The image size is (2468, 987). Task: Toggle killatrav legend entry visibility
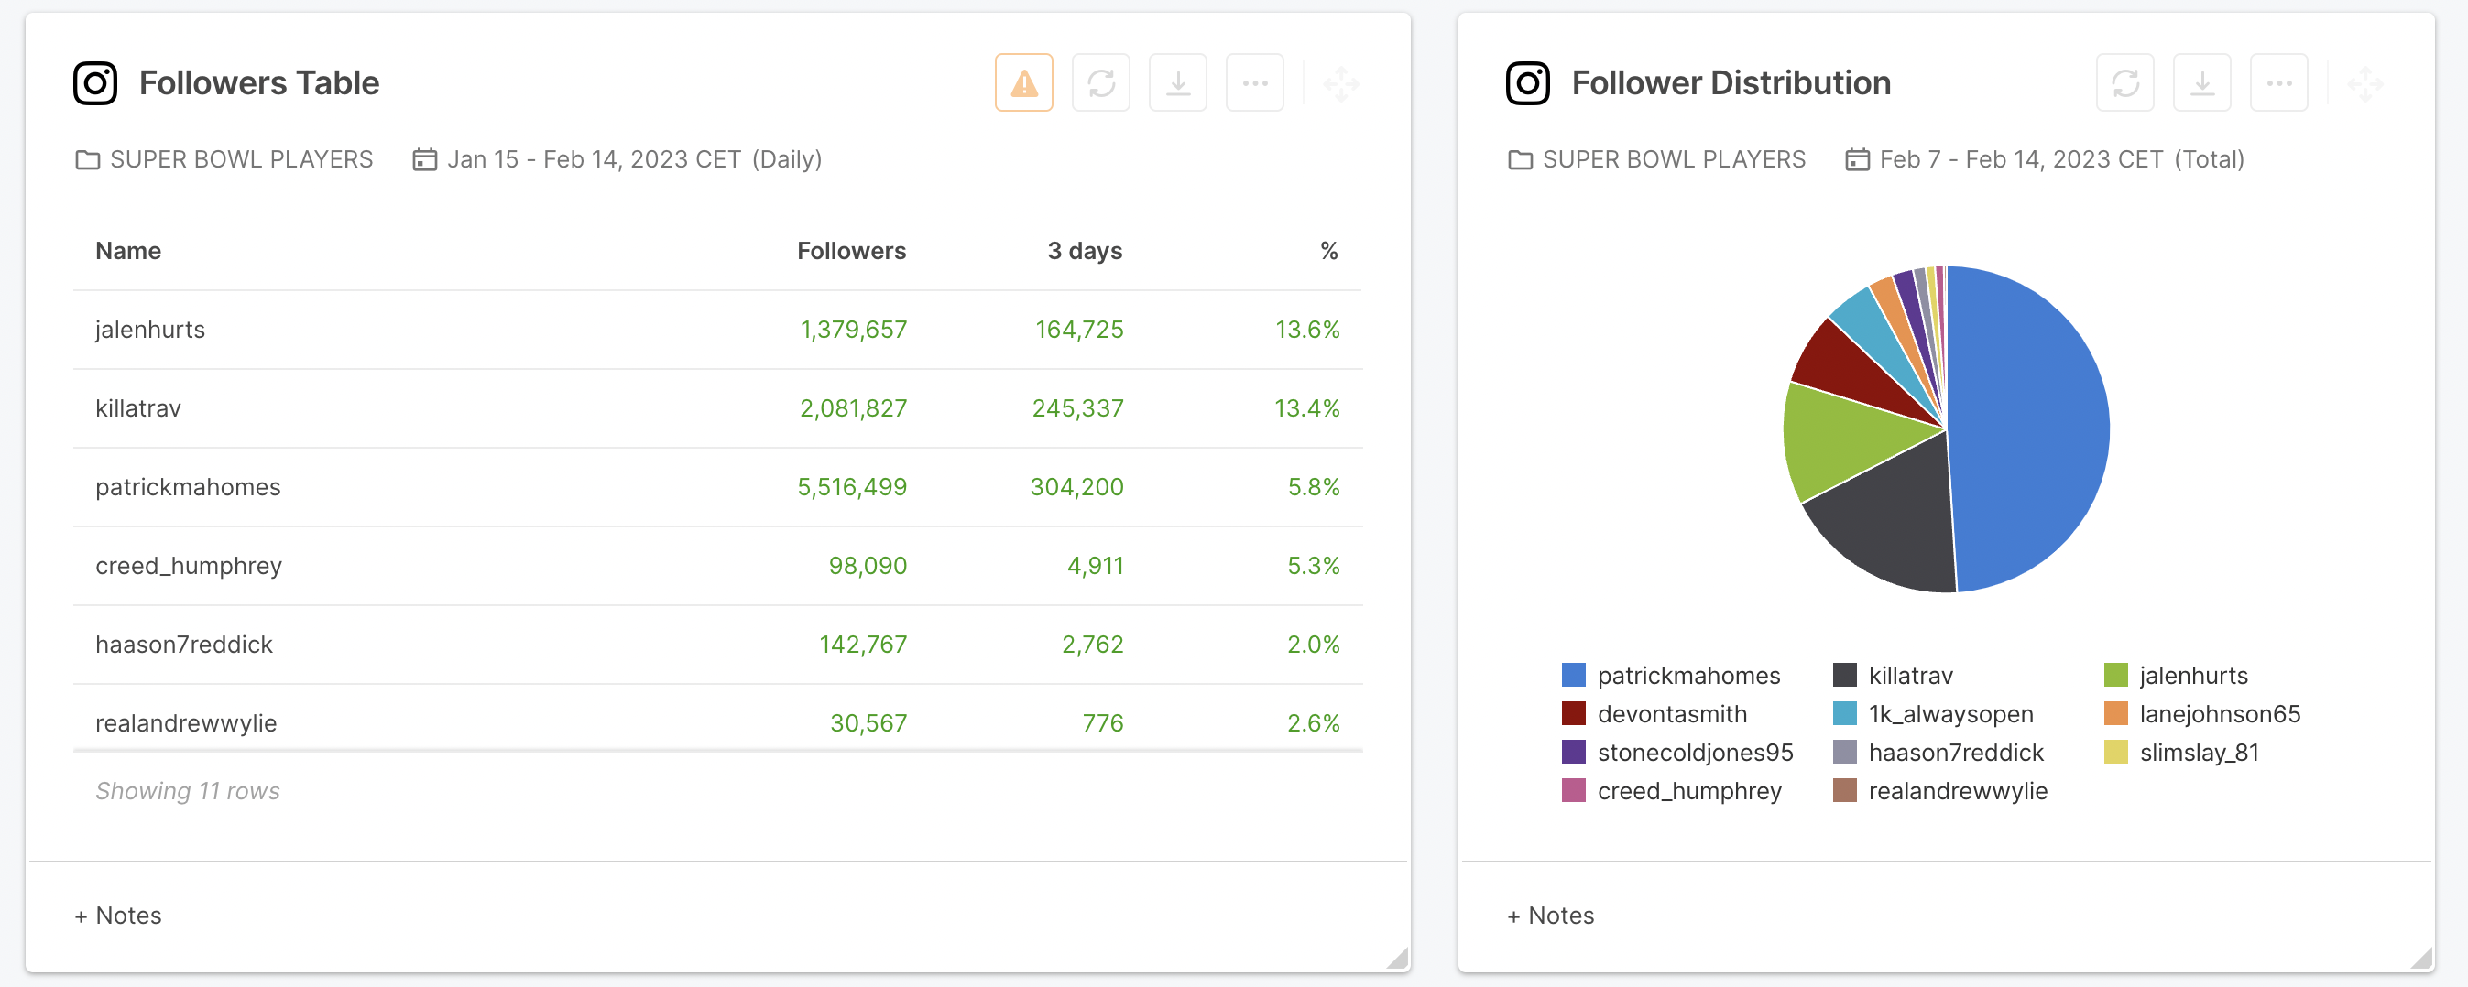point(1909,675)
